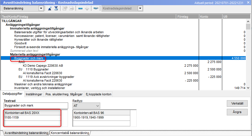The height and width of the screenshot is (136, 252).
Task: Click the empty row under 1900-1919,1940-1999
Action: pyautogui.click(x=101, y=123)
